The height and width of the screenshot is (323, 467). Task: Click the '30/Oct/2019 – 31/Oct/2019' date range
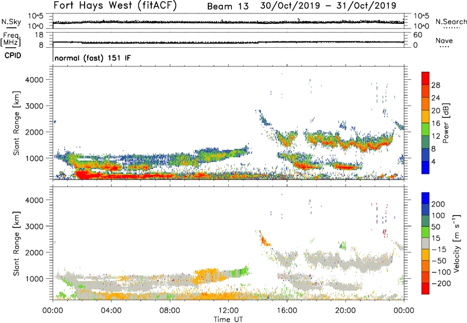click(x=328, y=6)
